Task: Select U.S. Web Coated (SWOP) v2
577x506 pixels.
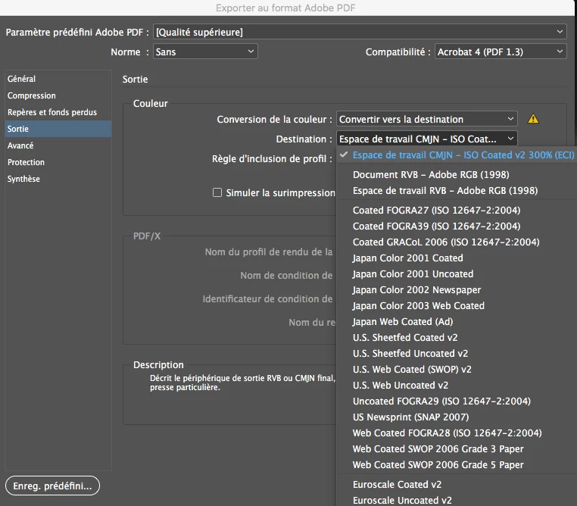Action: [457, 369]
